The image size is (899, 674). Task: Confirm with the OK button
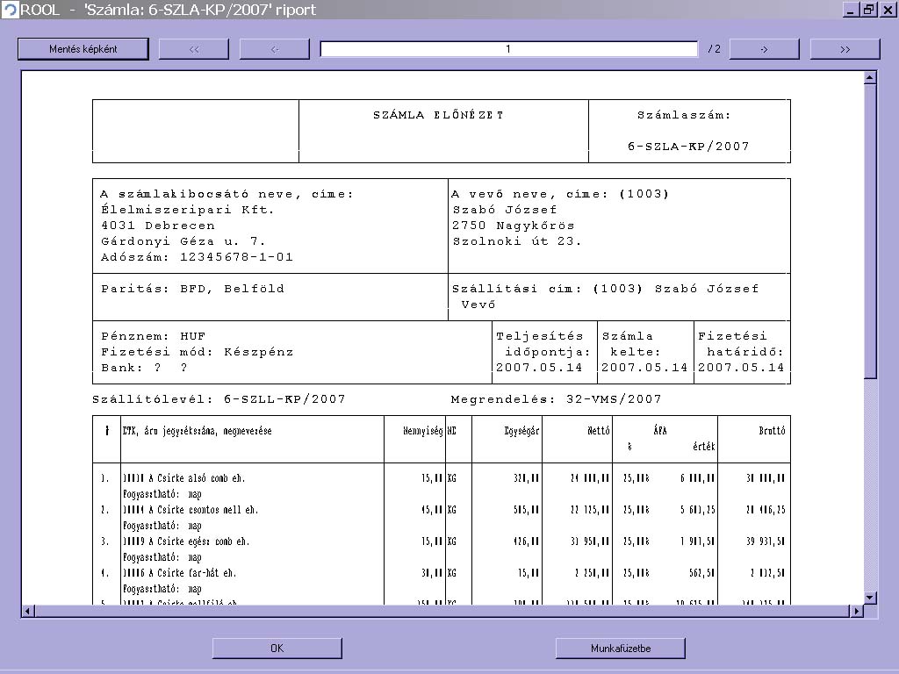click(277, 649)
